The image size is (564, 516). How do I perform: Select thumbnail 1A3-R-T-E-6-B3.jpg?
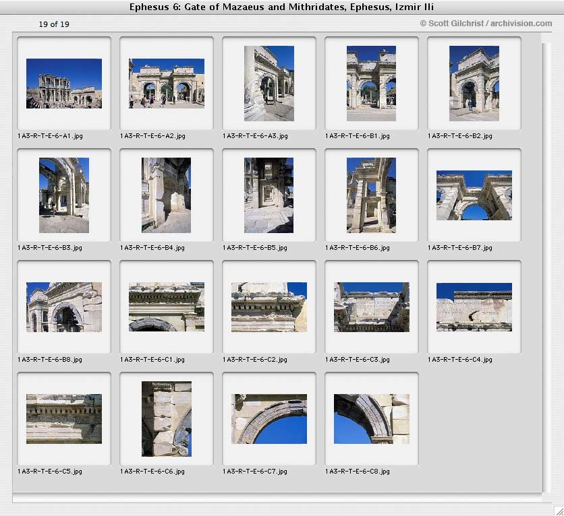pos(64,195)
